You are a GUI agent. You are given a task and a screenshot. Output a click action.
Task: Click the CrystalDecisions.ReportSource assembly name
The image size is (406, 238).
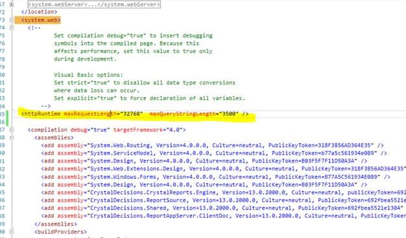click(138, 200)
